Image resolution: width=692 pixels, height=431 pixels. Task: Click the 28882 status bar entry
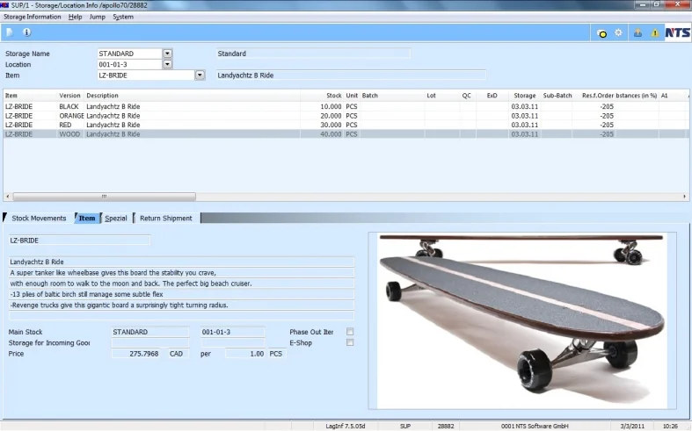coord(446,426)
